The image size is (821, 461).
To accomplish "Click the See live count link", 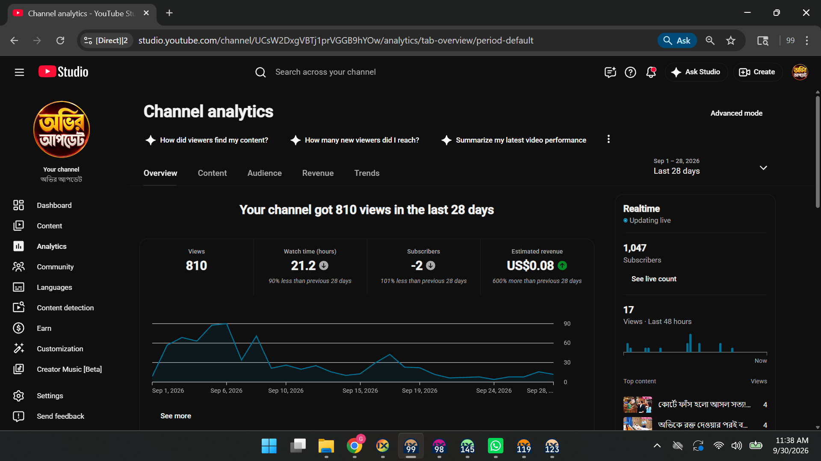I will point(654,279).
